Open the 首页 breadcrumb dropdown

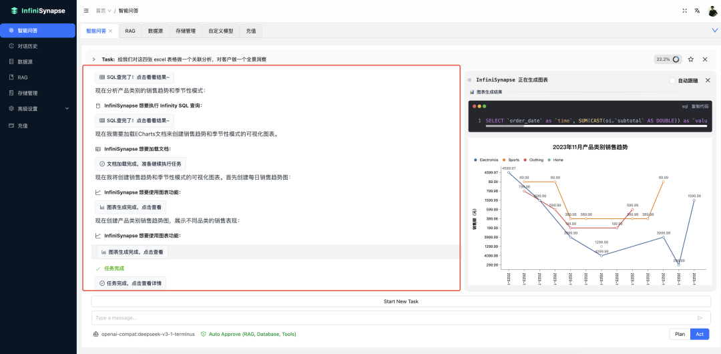pos(103,11)
